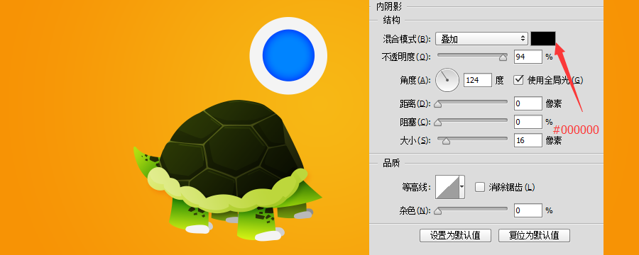Click the 杂色 noise value field
The width and height of the screenshot is (639, 255).
coord(528,210)
